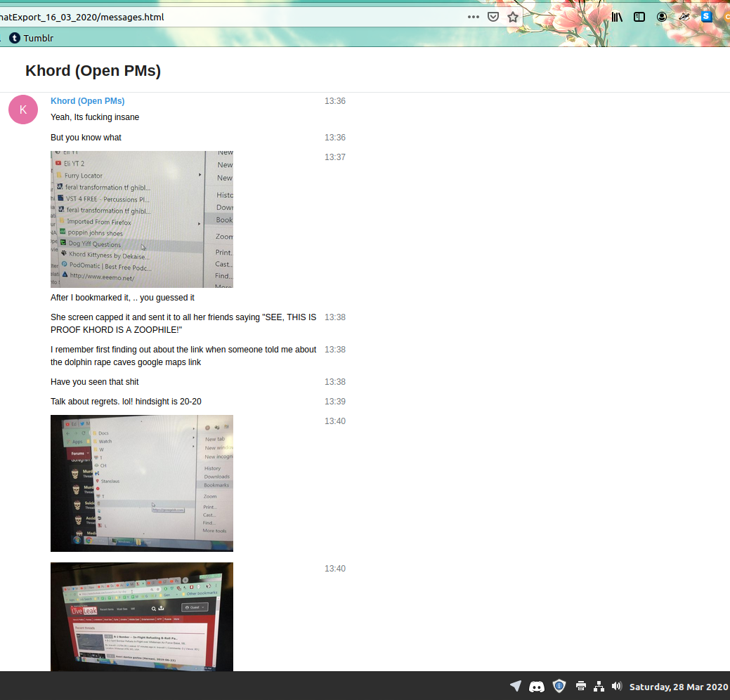This screenshot has height=700, width=730.
Task: Open the LiveLeak screen photo thumbnail
Action: coord(142,616)
